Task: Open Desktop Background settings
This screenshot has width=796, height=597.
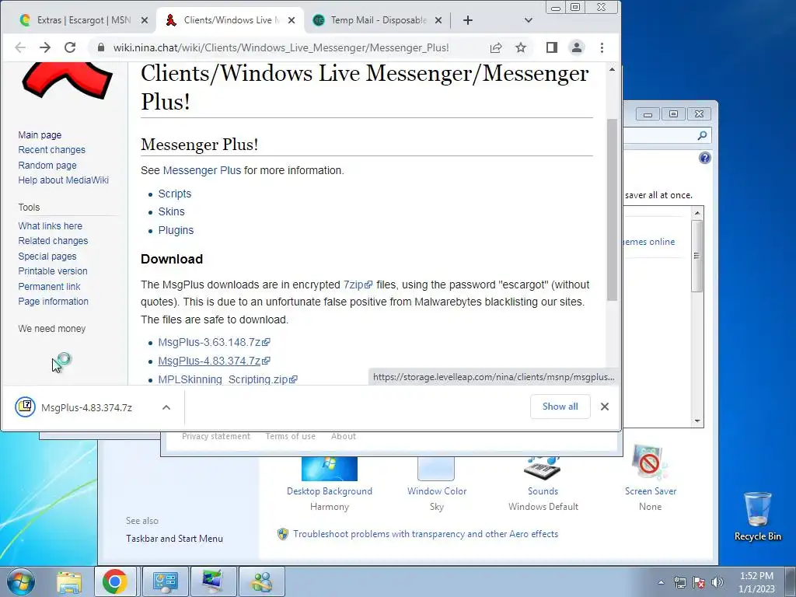Action: [x=330, y=484]
